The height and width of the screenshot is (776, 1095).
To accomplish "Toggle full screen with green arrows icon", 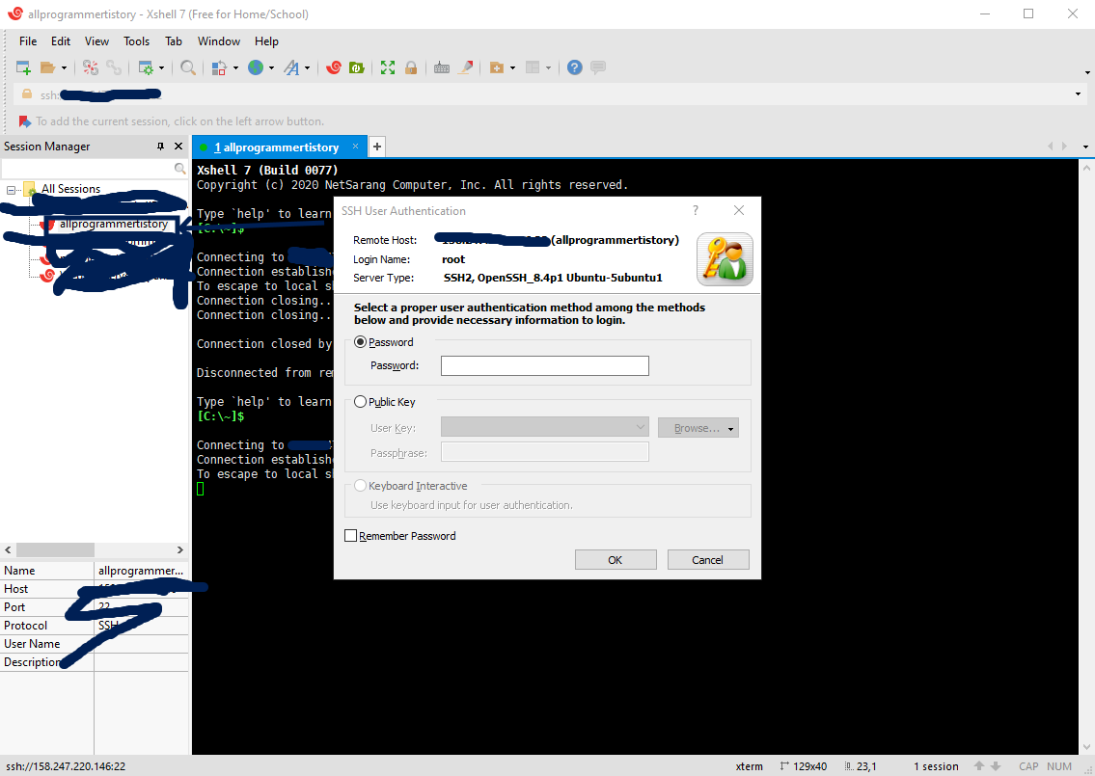I will click(x=388, y=67).
